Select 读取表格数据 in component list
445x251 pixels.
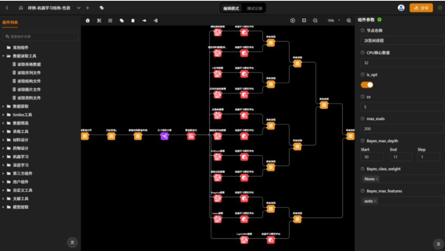[x=29, y=65]
